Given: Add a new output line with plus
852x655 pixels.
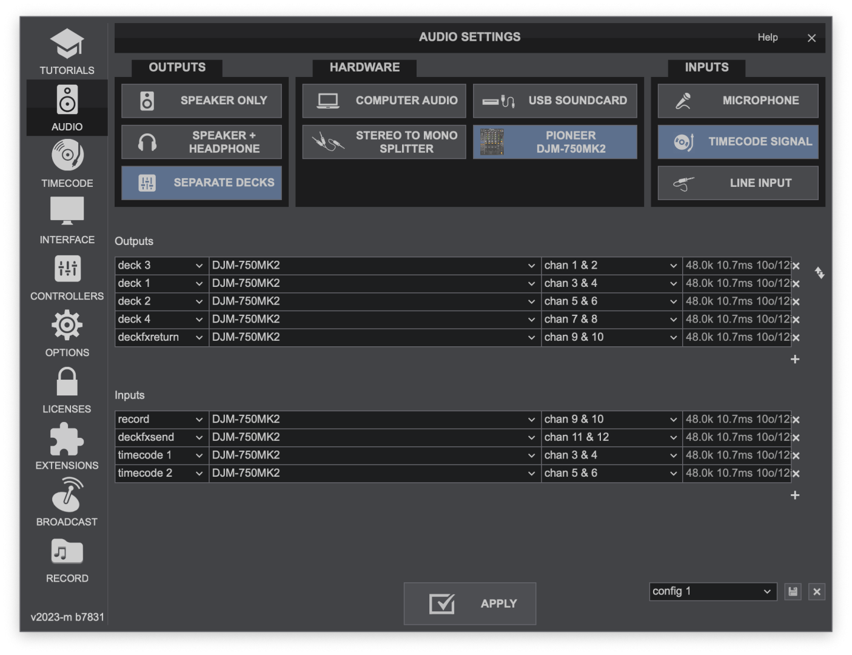Looking at the screenshot, I should coord(795,359).
